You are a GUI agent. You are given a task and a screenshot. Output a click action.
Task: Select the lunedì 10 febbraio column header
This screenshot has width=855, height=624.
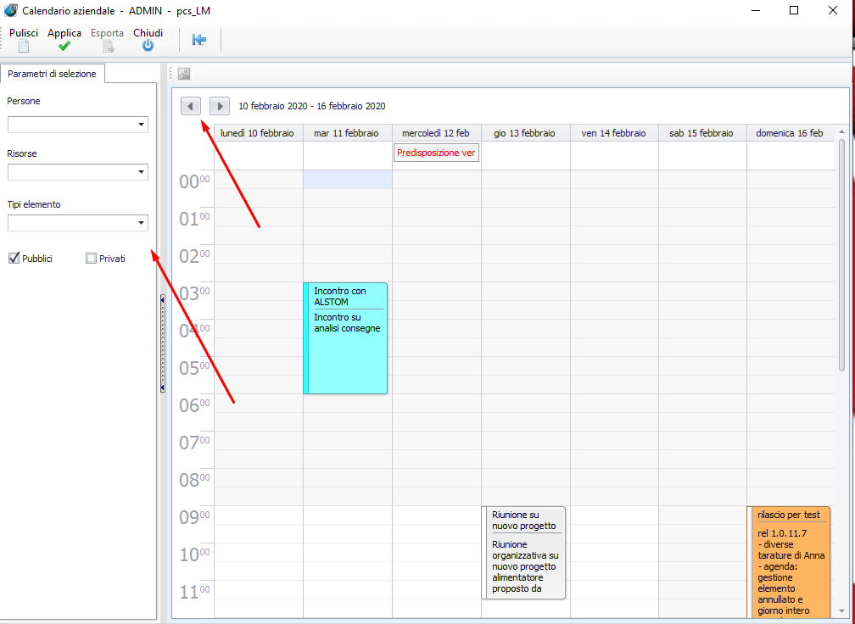(x=257, y=133)
